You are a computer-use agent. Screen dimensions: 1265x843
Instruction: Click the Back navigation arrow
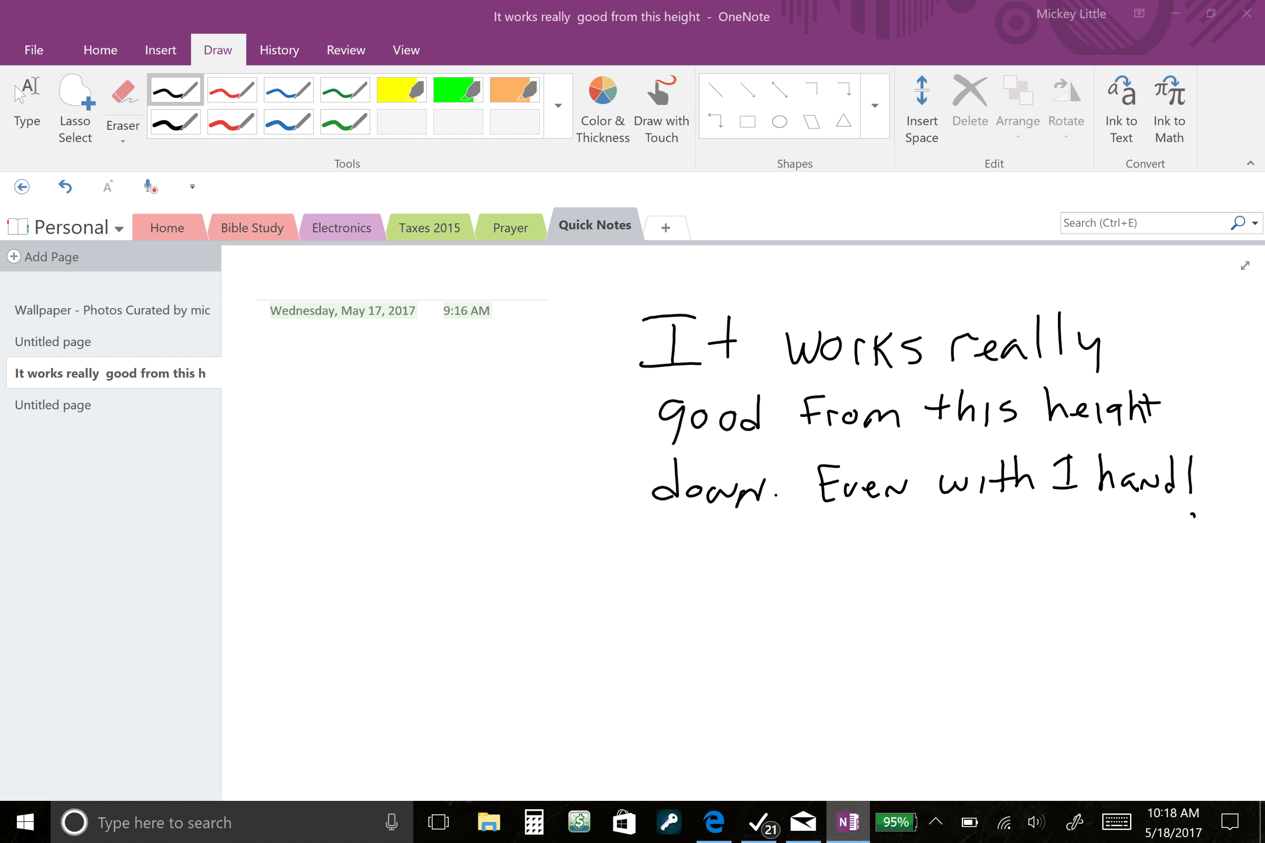[22, 186]
